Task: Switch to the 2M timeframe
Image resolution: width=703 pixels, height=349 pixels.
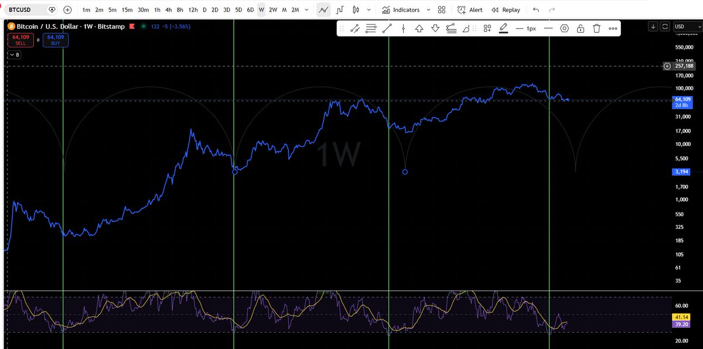Action: (295, 10)
